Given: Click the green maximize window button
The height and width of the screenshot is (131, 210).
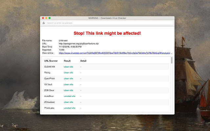Looking at the screenshot, I should click(50, 18).
